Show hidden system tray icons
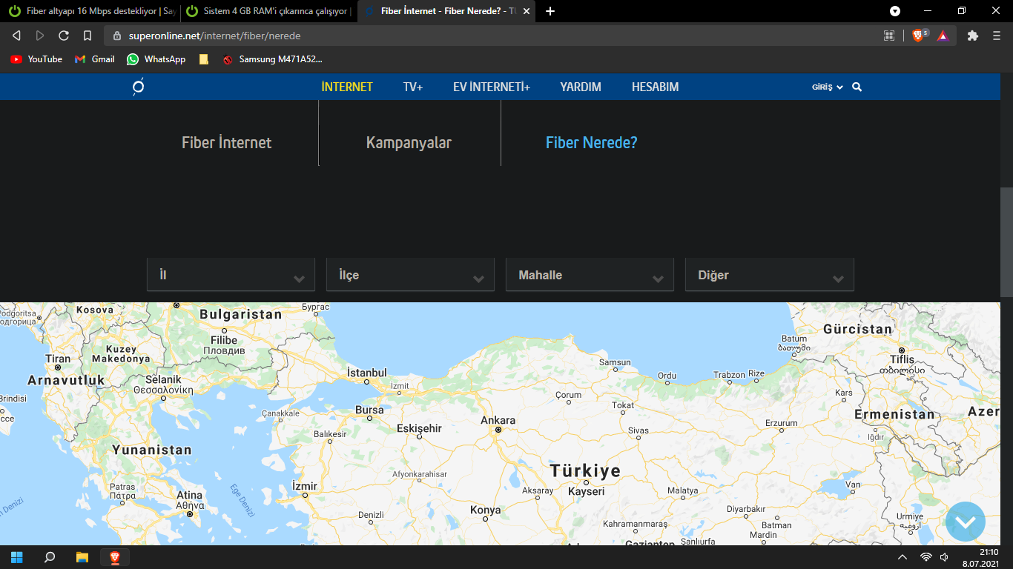This screenshot has width=1013, height=569. point(903,557)
